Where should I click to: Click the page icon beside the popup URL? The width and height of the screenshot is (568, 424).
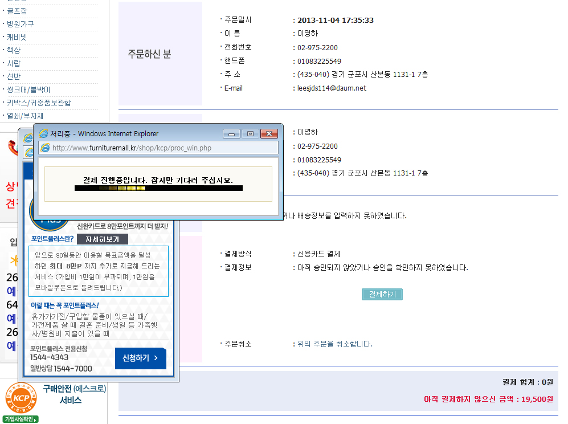(x=45, y=148)
